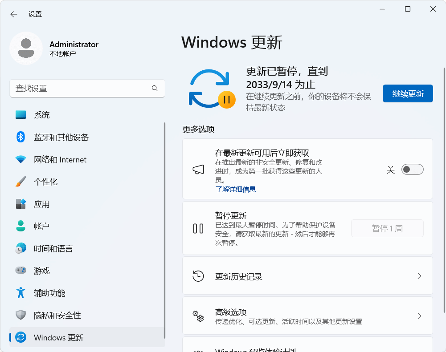446x352 pixels.
Task: Open 蓝牙和其他设备 settings category
Action: coord(87,137)
